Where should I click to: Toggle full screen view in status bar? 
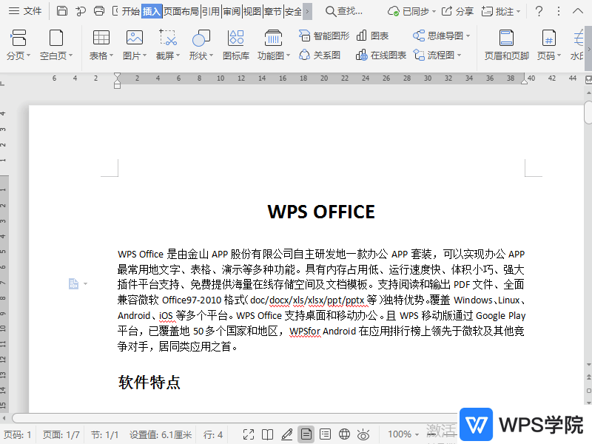[249, 434]
